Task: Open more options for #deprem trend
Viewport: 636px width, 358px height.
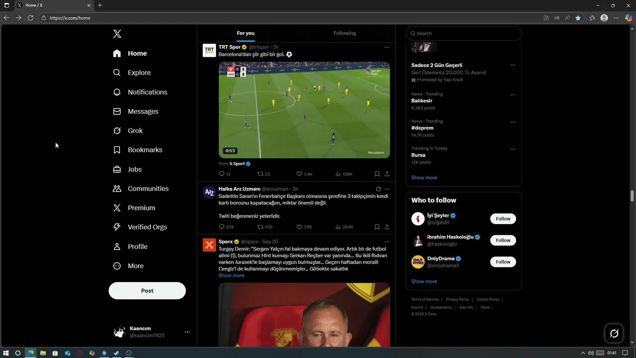Action: click(x=513, y=122)
